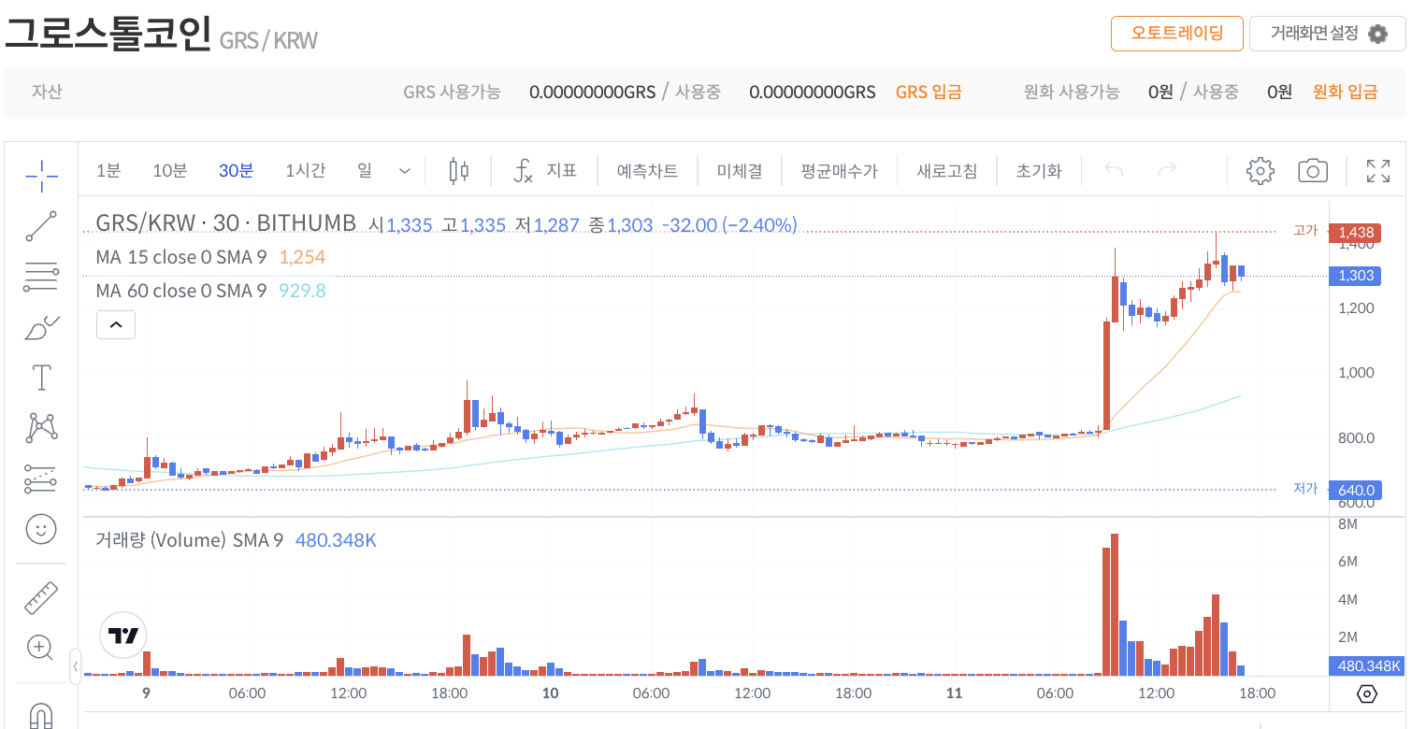Click the 18:00 label at timeline end

1257,693
